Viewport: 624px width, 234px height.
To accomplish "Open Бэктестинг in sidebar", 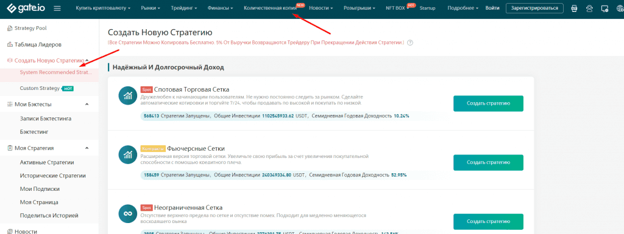I will (x=34, y=131).
